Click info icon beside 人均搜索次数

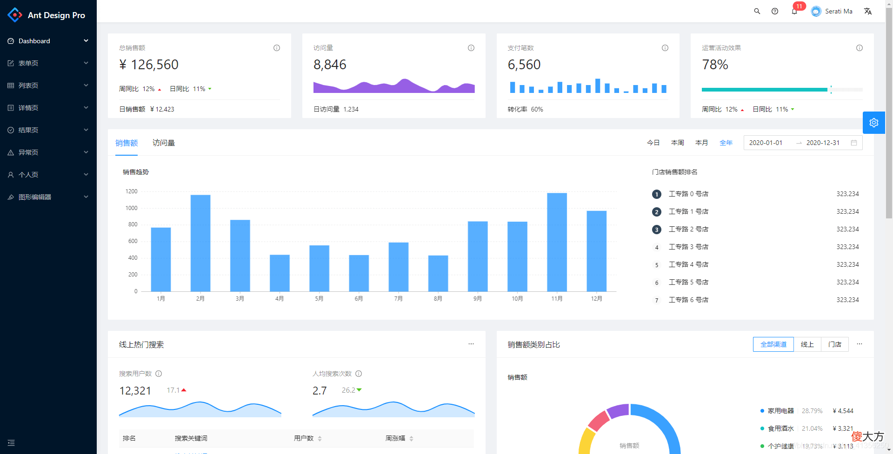click(x=359, y=374)
